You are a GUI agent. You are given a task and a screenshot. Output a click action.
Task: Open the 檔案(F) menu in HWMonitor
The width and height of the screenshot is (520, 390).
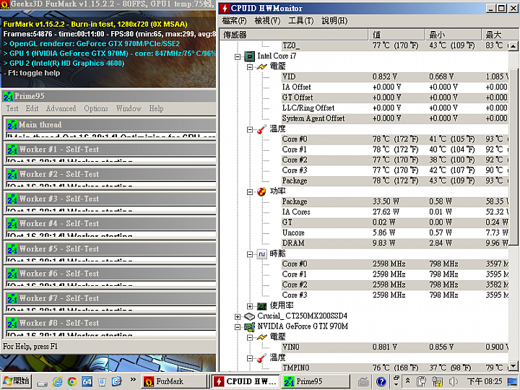234,20
